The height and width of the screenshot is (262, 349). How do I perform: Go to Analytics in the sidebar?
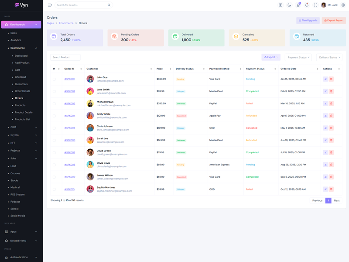16,40
